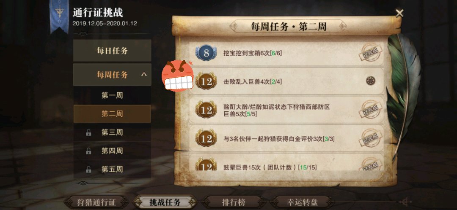Select the highlighted 第二周 entry
Image resolution: width=457 pixels, height=210 pixels.
coord(112,113)
